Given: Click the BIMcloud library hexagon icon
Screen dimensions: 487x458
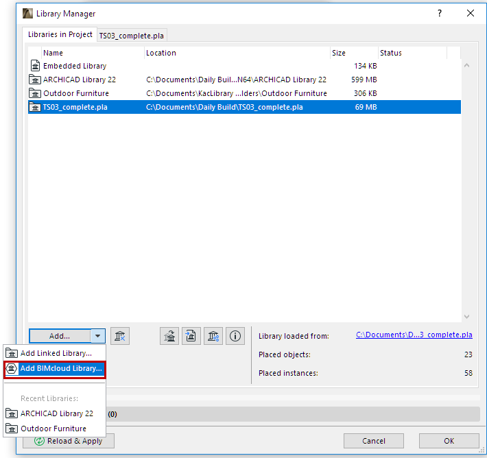Looking at the screenshot, I should (12, 369).
